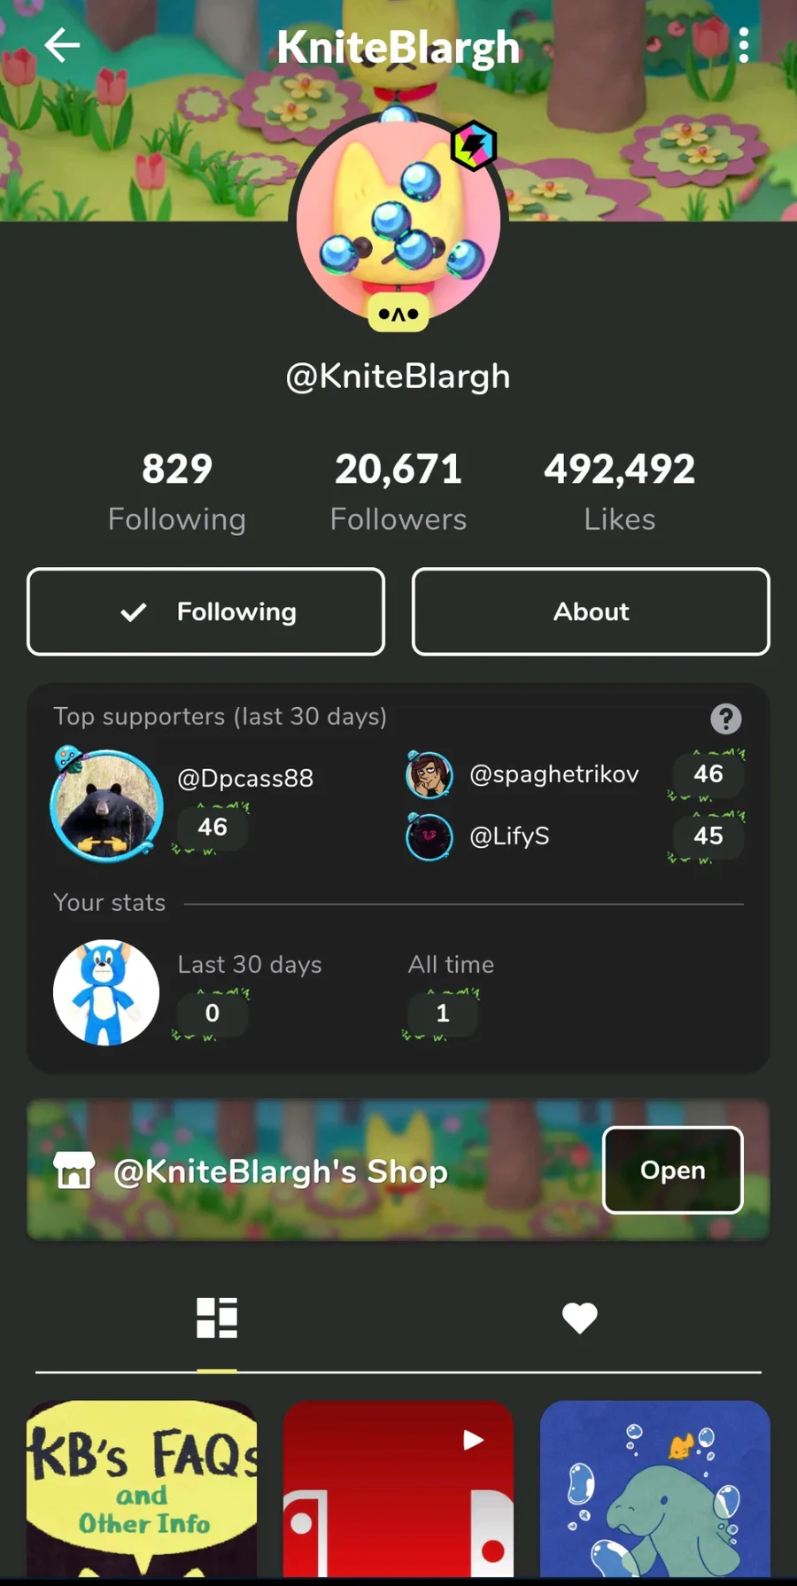The height and width of the screenshot is (1586, 797).
Task: Switch to the posts grid tab
Action: 217,1318
